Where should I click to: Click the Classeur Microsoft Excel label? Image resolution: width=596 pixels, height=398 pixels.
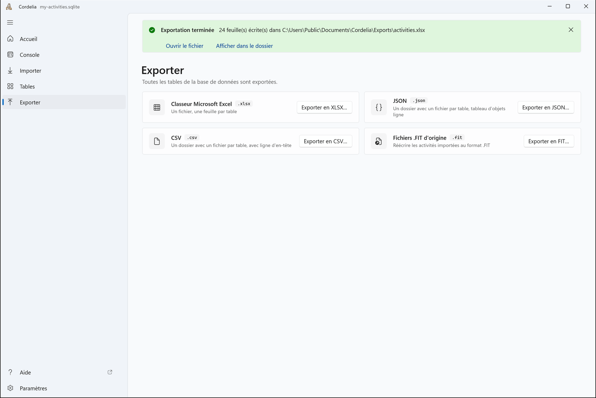tap(201, 104)
